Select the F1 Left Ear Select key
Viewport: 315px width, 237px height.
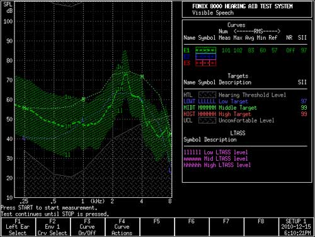pos(18,227)
